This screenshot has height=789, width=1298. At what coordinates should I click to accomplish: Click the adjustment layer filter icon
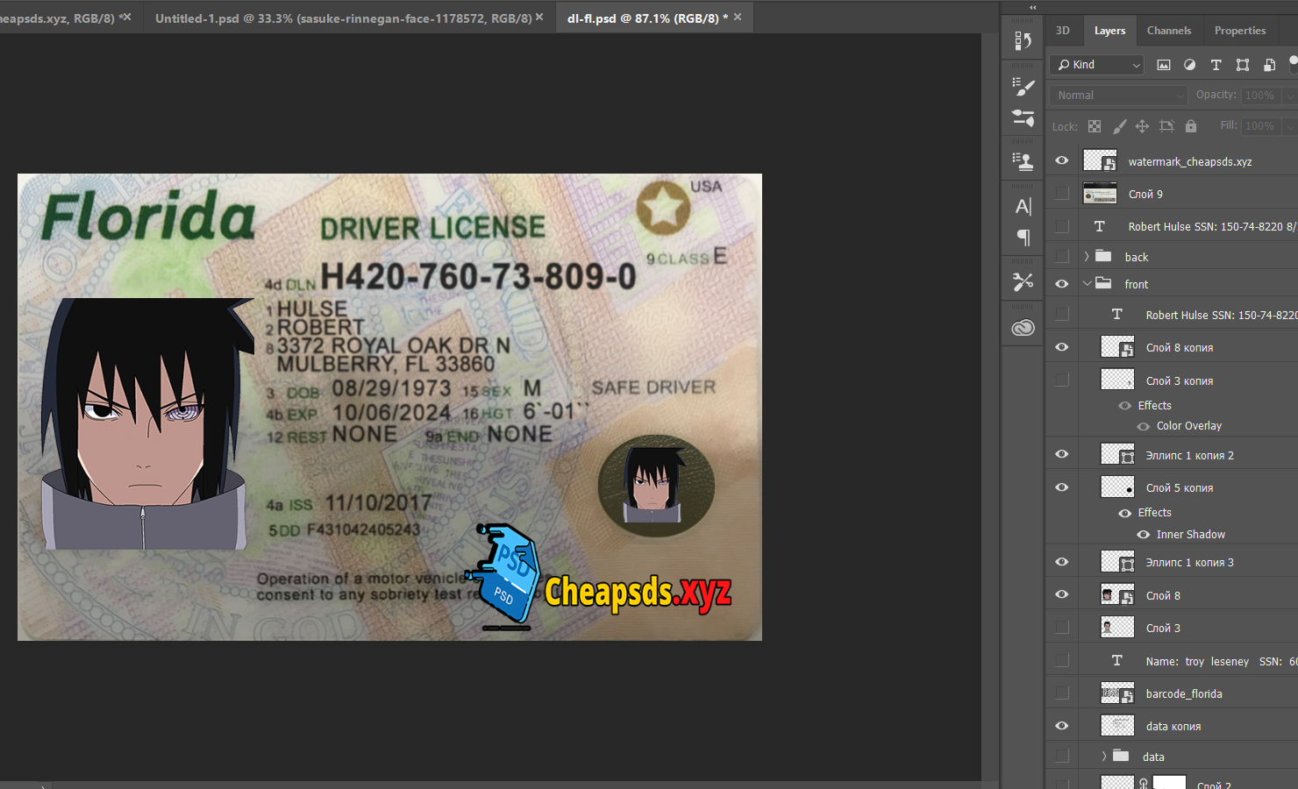pos(1189,65)
